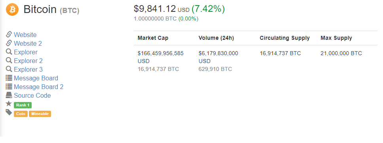Open the Website link
383x143 pixels.
[25, 35]
